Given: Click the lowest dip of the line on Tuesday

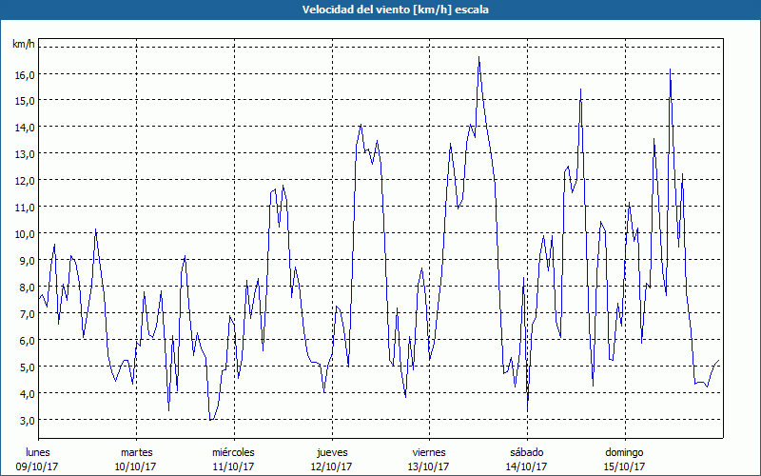Looking at the screenshot, I should point(211,419).
